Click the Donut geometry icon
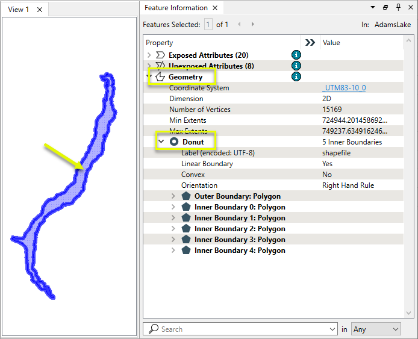Viewport: 418px width, 339px height. (174, 142)
